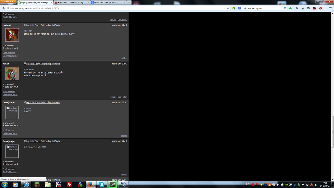Click the red face addon icon
Image resolution: width=334 pixels, height=188 pixels.
[314, 8]
